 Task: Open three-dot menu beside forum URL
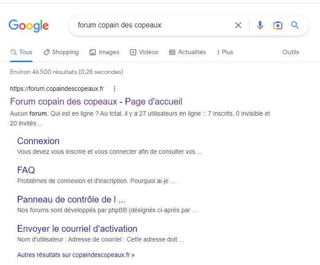coord(115,89)
